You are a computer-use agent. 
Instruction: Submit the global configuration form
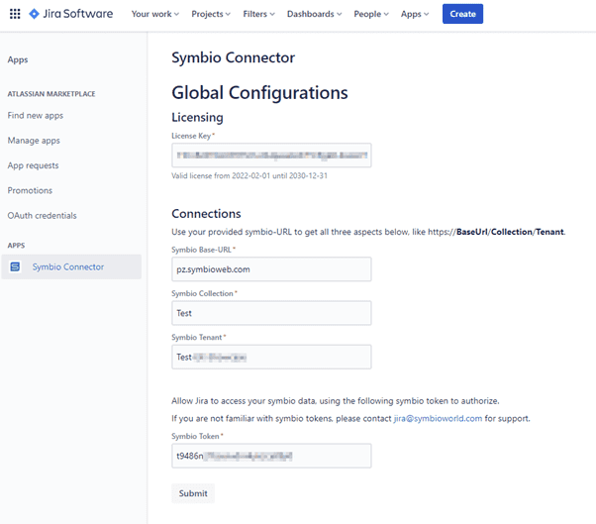193,493
